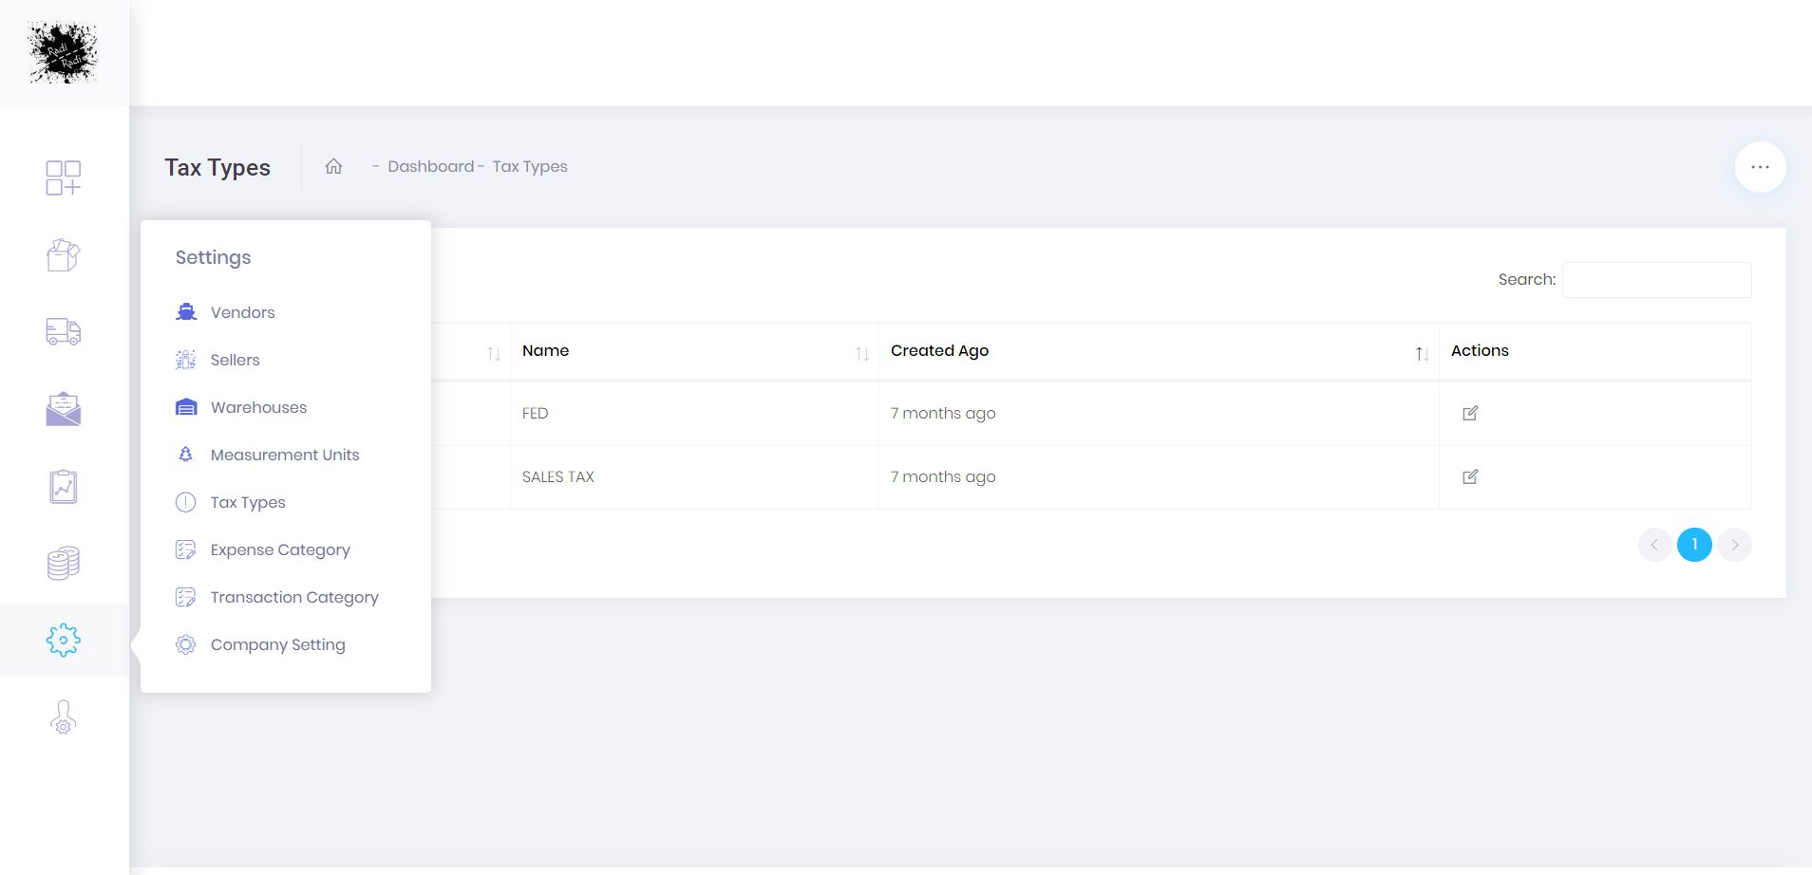Image resolution: width=1812 pixels, height=875 pixels.
Task: Go to Measurement Units settings
Action: (x=285, y=455)
